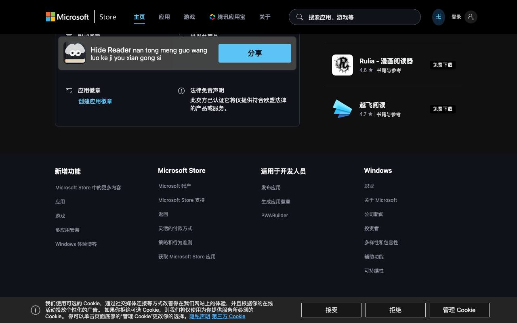Open the 应用 tab

164,17
